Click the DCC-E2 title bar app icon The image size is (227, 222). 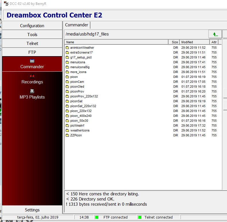pyautogui.click(x=6, y=3)
